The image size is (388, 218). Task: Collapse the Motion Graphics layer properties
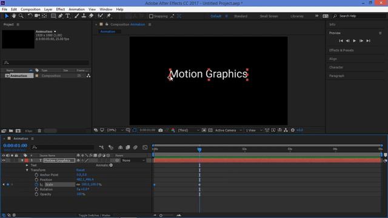(x=22, y=160)
